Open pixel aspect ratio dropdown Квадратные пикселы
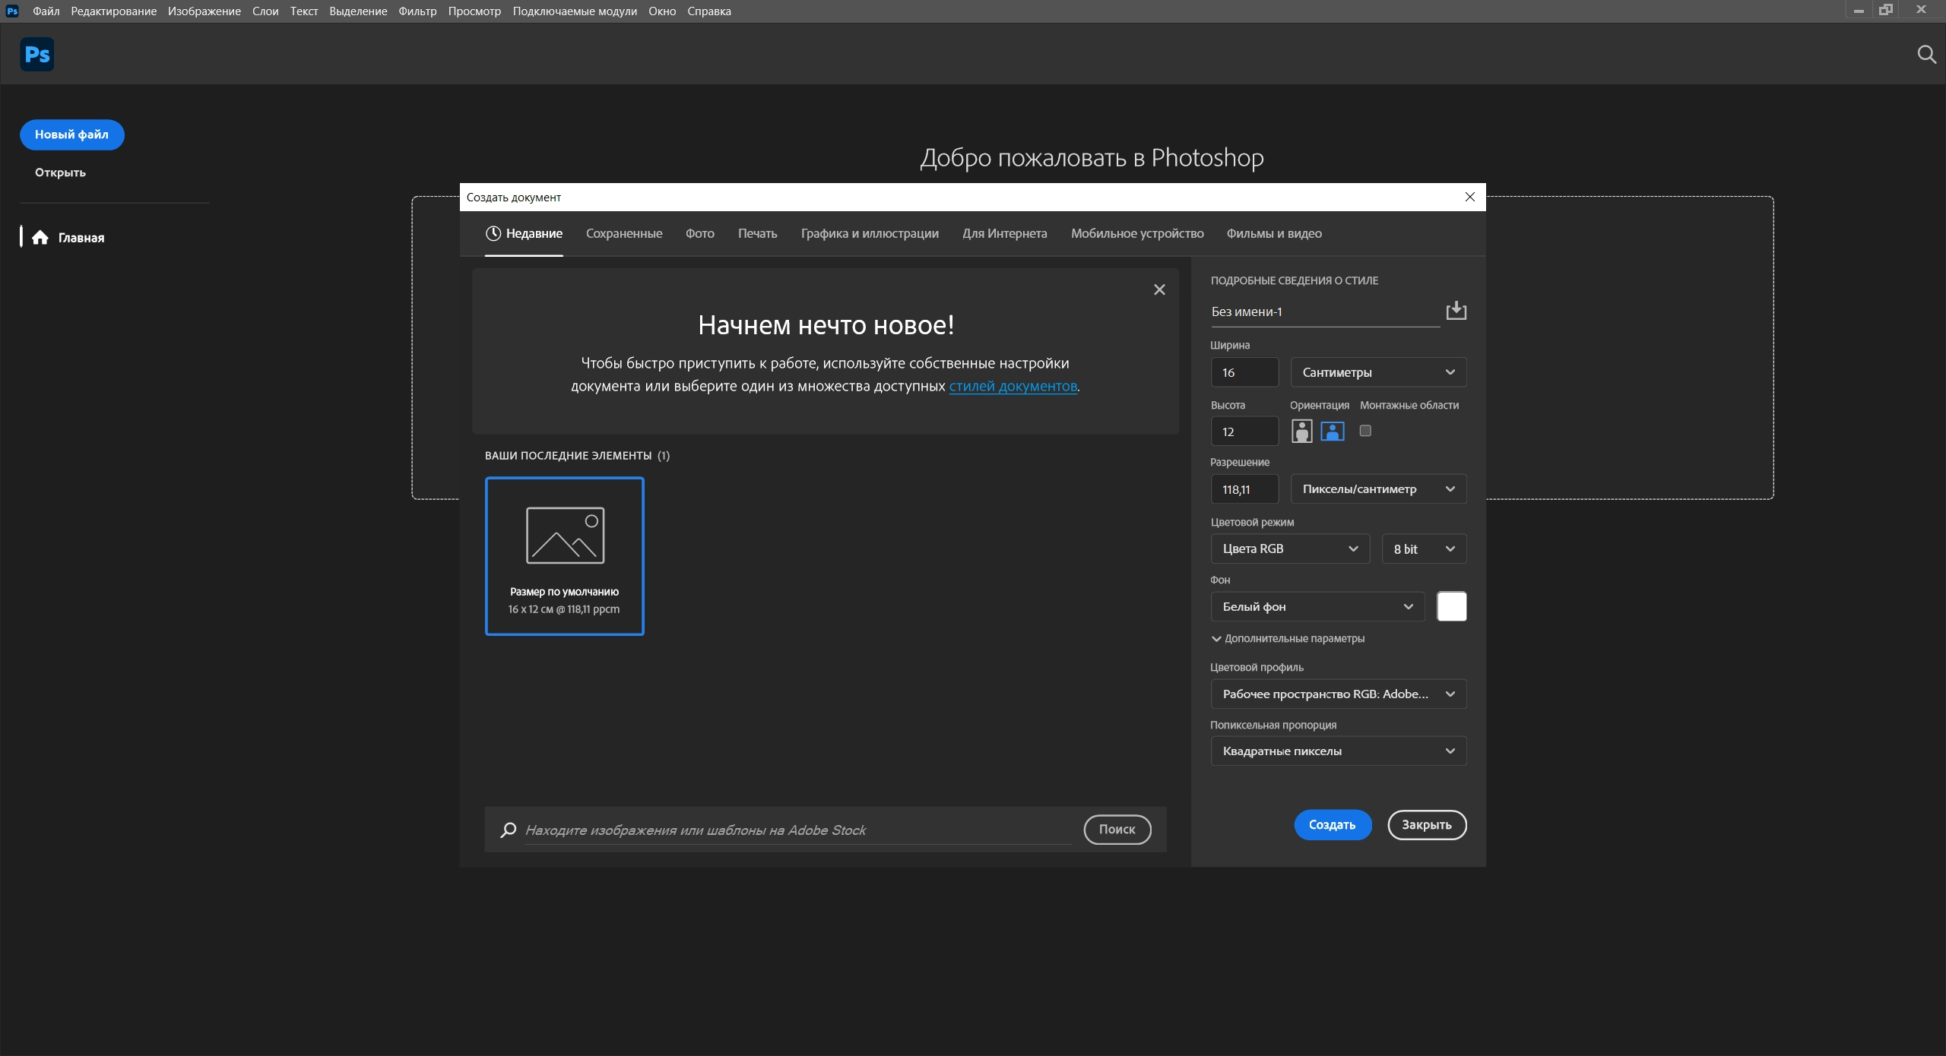Screen dimensions: 1946x1056 (1339, 751)
